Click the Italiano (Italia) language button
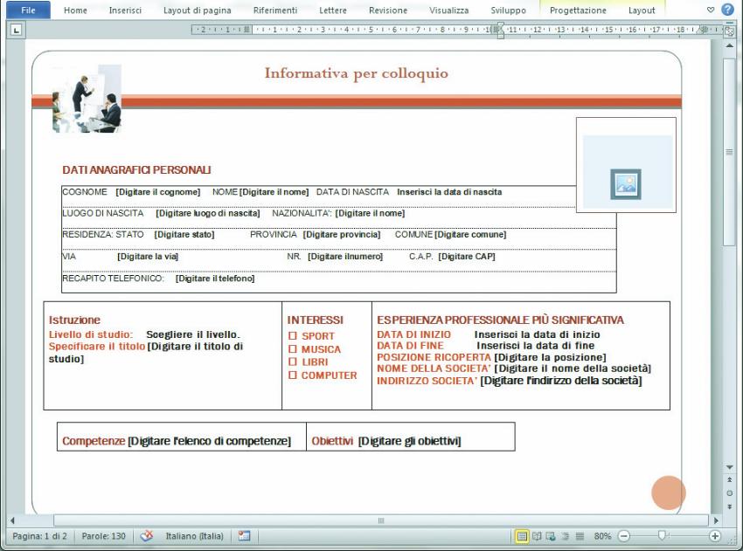This screenshot has width=743, height=551. (197, 535)
